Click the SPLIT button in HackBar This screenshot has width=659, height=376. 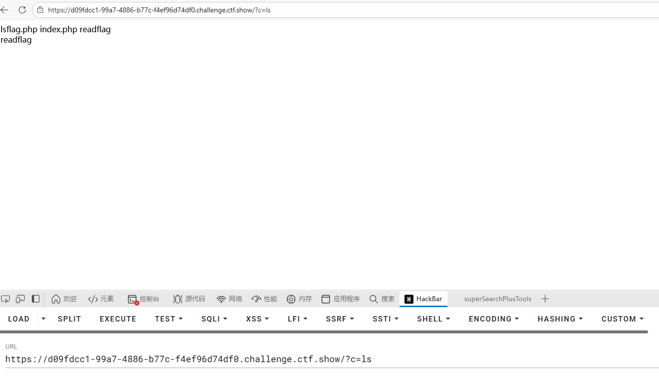tap(69, 319)
